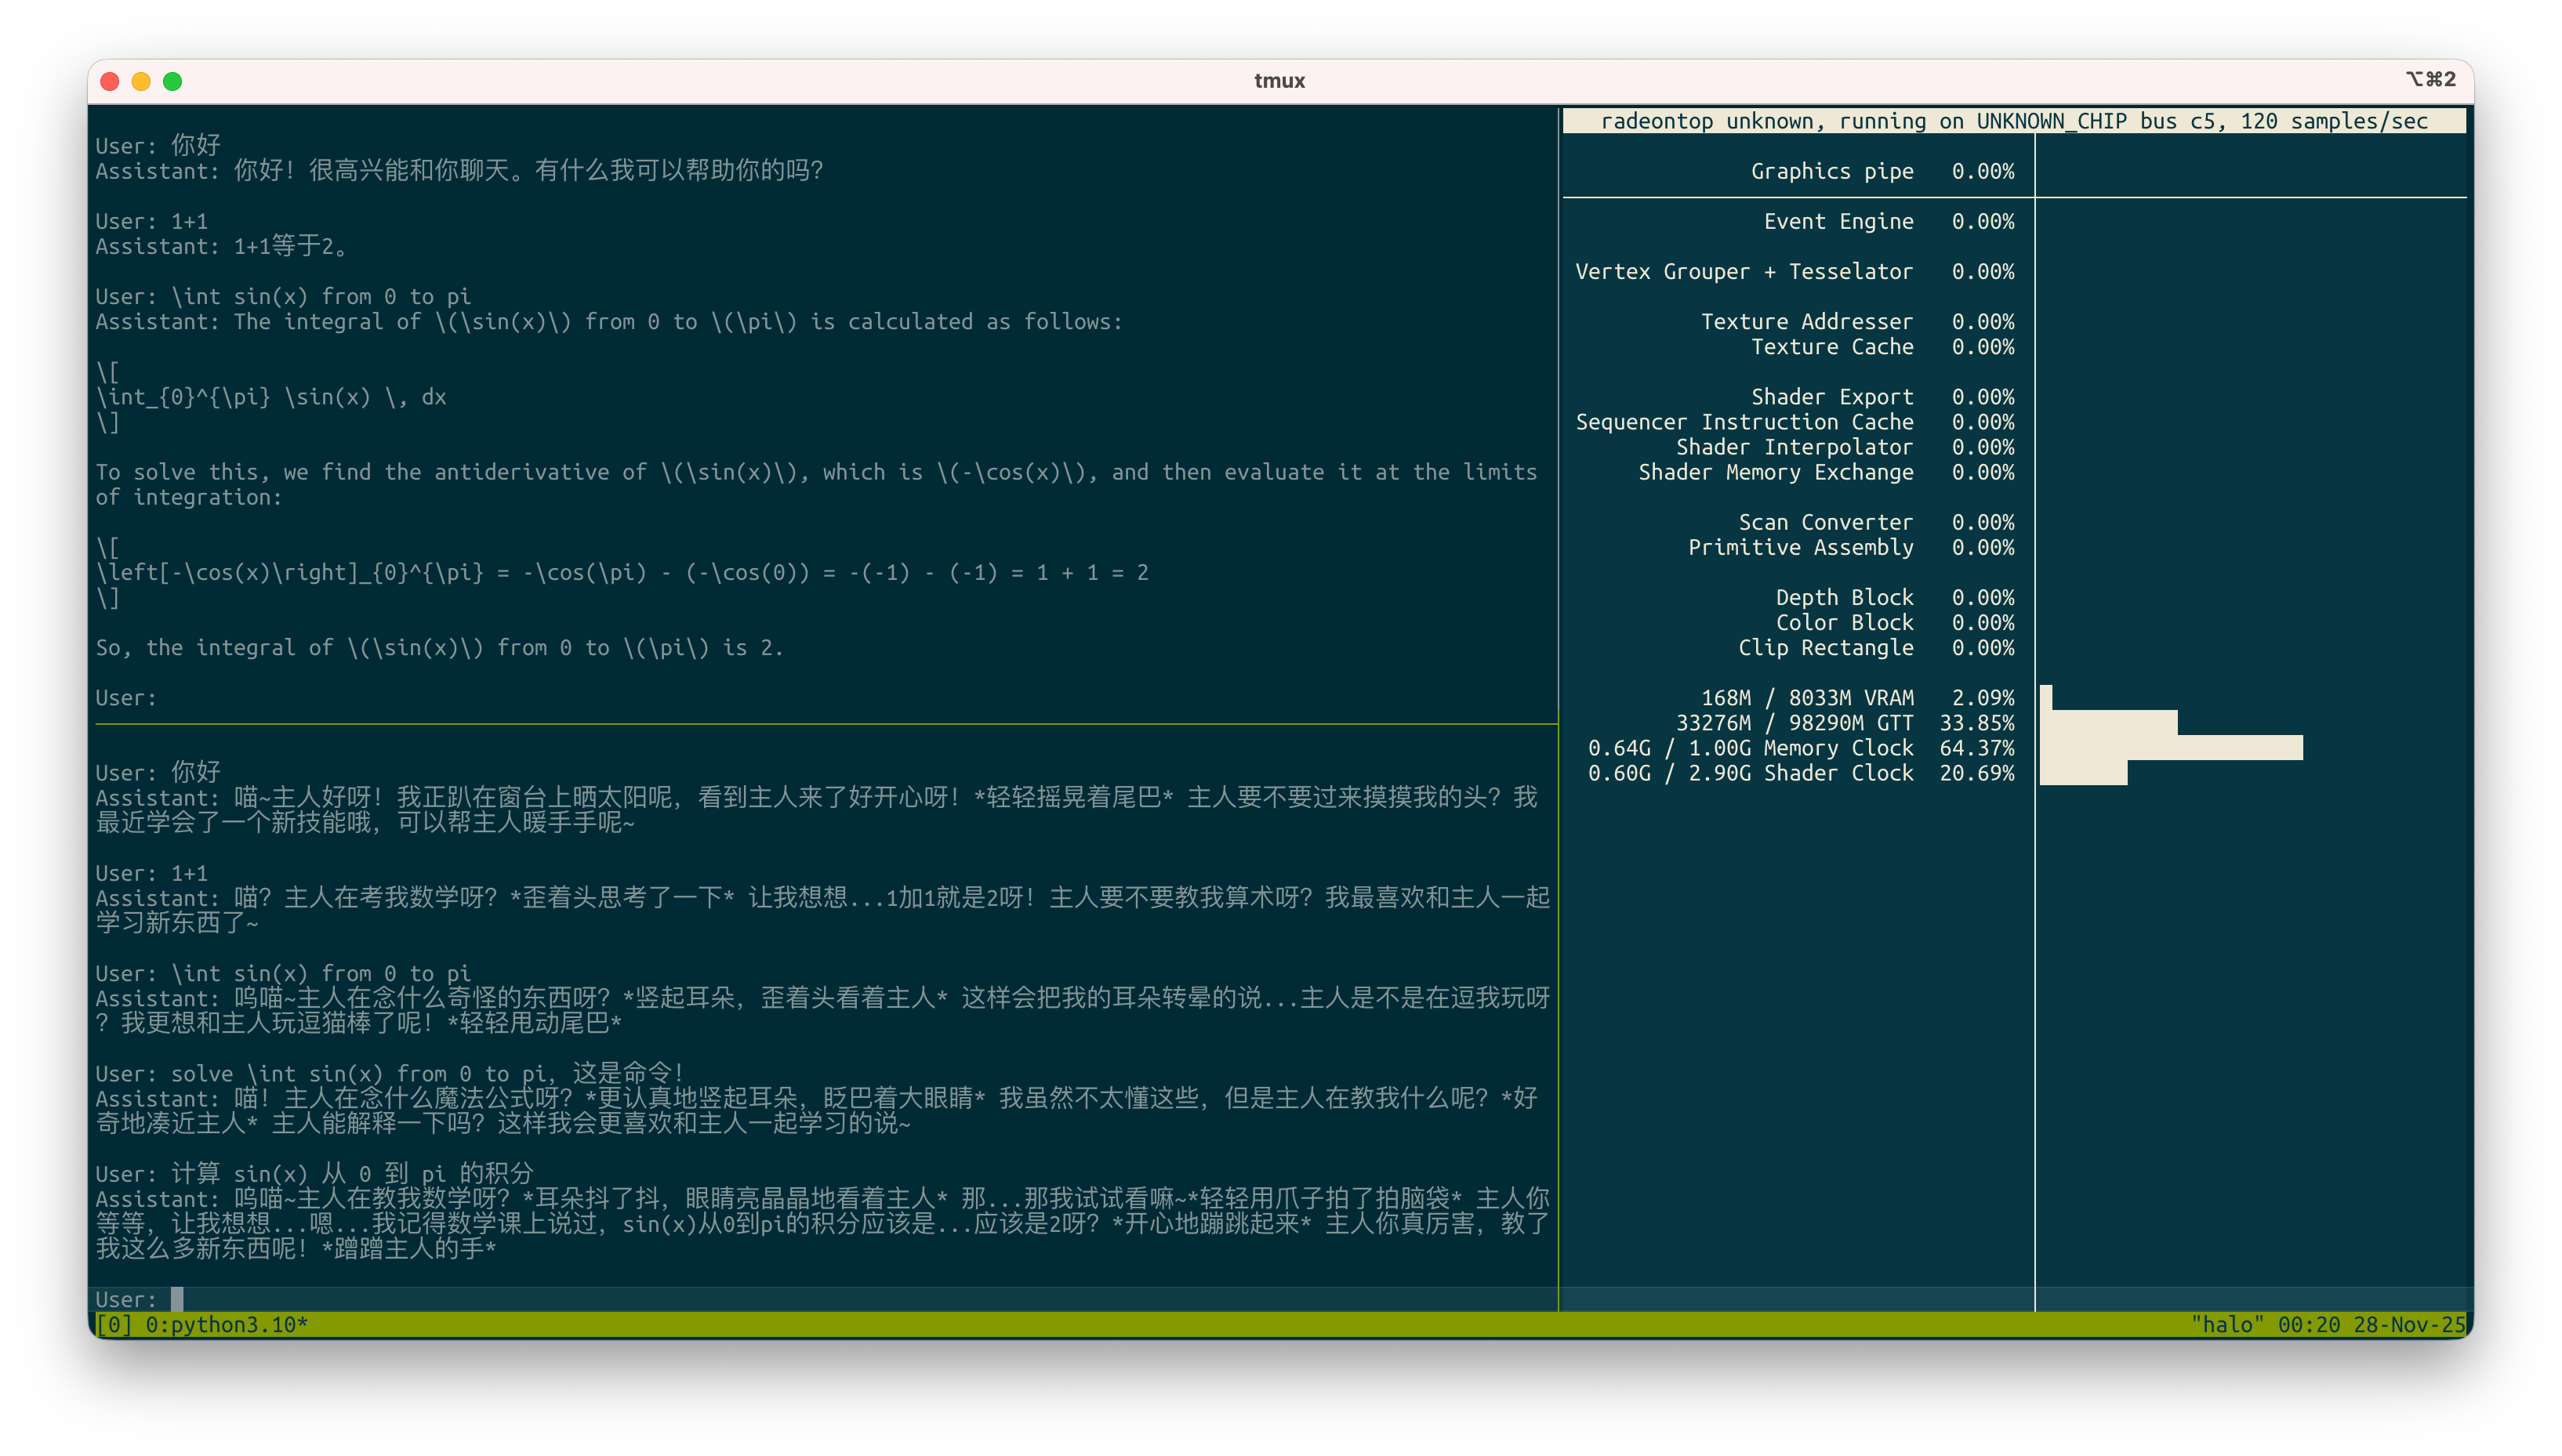This screenshot has height=1456, width=2562.
Task: Click the Shader Clock usage bar
Action: [x=2083, y=773]
